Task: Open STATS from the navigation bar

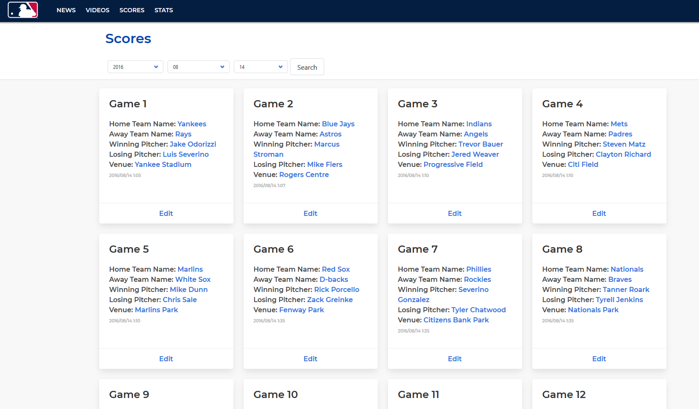Action: pyautogui.click(x=164, y=10)
